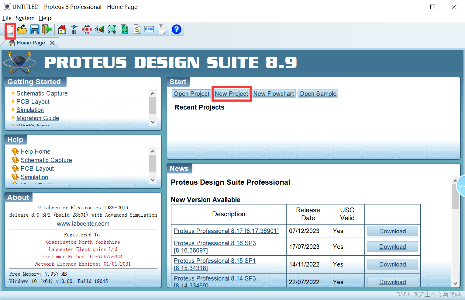Visit the www.labcenter.com link
Screen dimensions: 465x300
tap(83, 224)
